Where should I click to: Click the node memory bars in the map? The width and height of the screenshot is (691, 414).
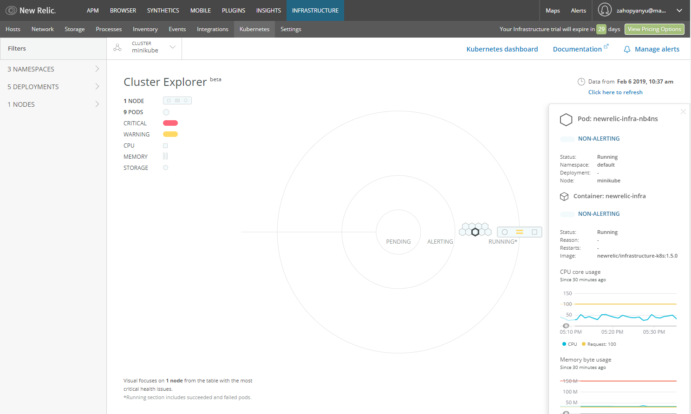520,232
